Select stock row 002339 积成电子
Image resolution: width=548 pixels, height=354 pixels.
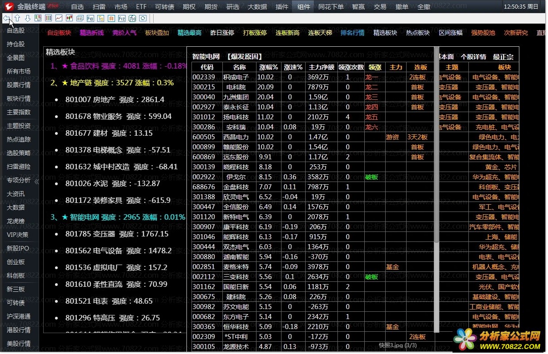click(313, 77)
